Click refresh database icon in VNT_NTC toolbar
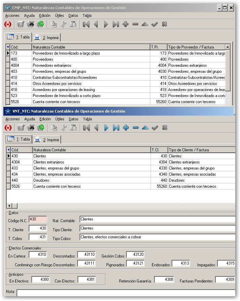 tap(41, 128)
